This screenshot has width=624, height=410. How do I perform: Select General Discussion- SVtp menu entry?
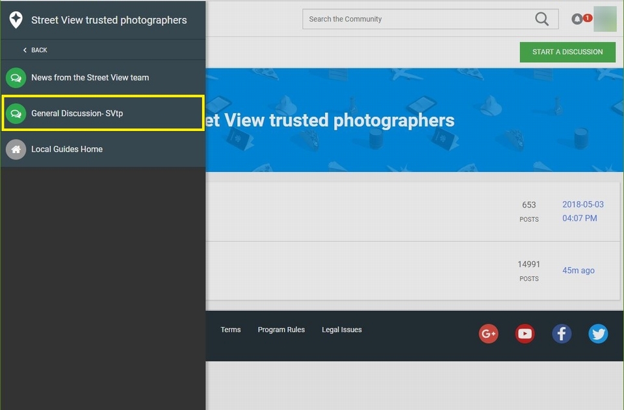pos(103,114)
